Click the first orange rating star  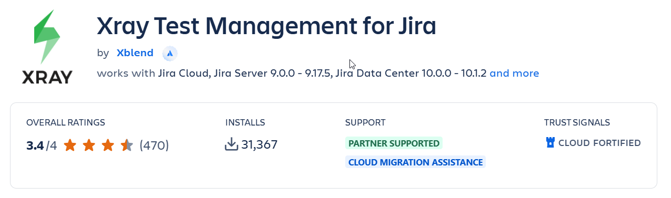(70, 145)
